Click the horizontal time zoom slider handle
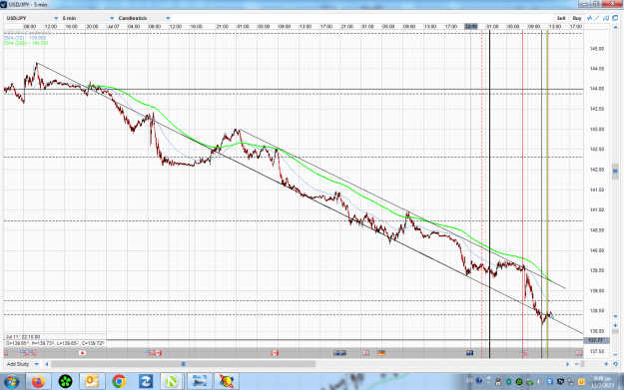The width and height of the screenshot is (624, 390). (582, 364)
